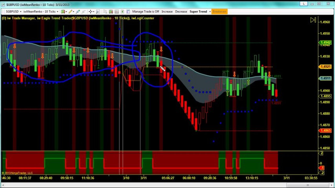Click the 1.4895 price axis label
The width and height of the screenshot is (335, 188).
coord(325,96)
